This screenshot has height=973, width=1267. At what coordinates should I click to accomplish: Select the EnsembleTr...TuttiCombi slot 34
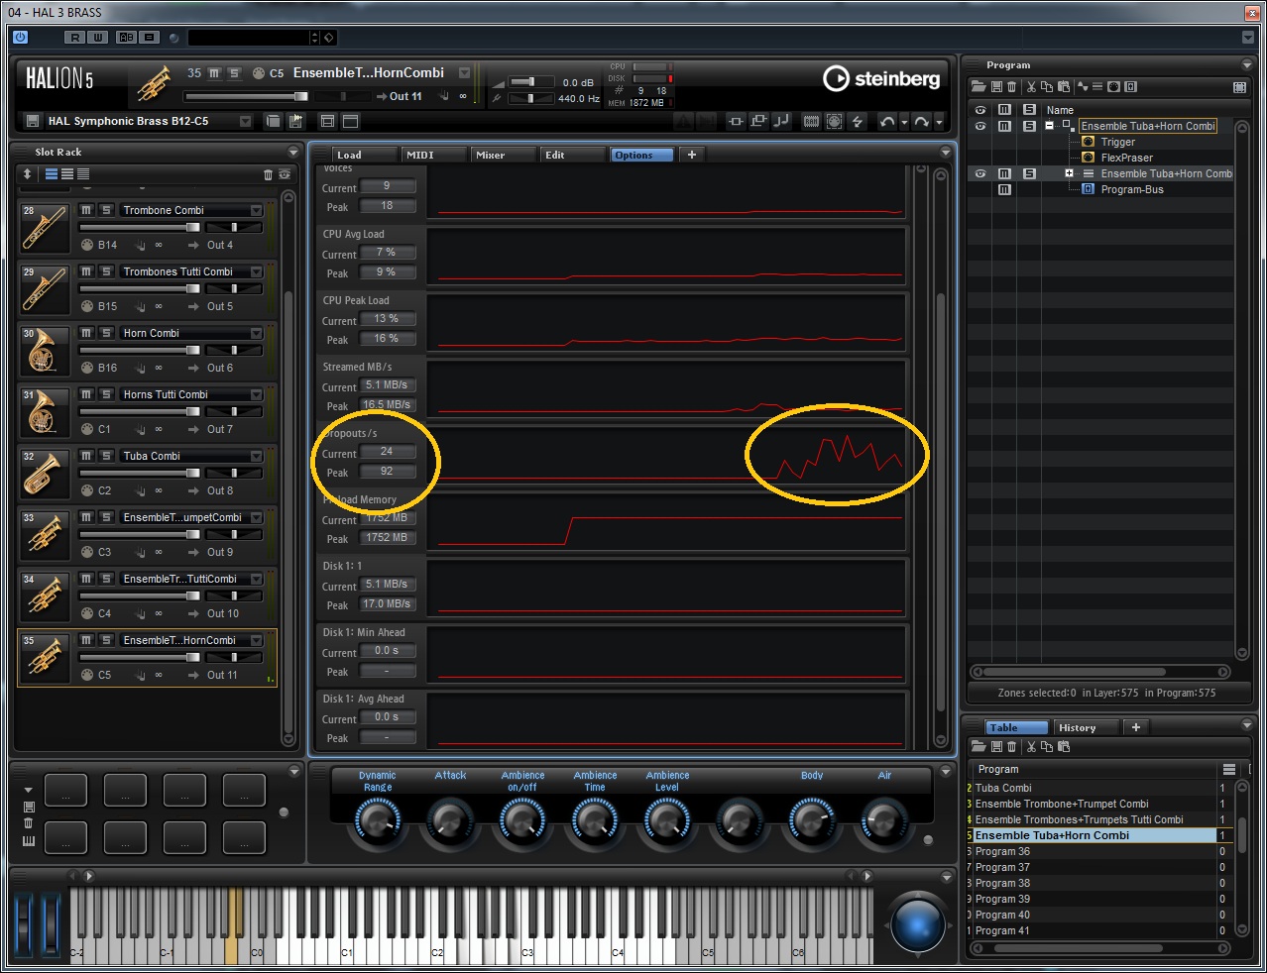[x=147, y=595]
